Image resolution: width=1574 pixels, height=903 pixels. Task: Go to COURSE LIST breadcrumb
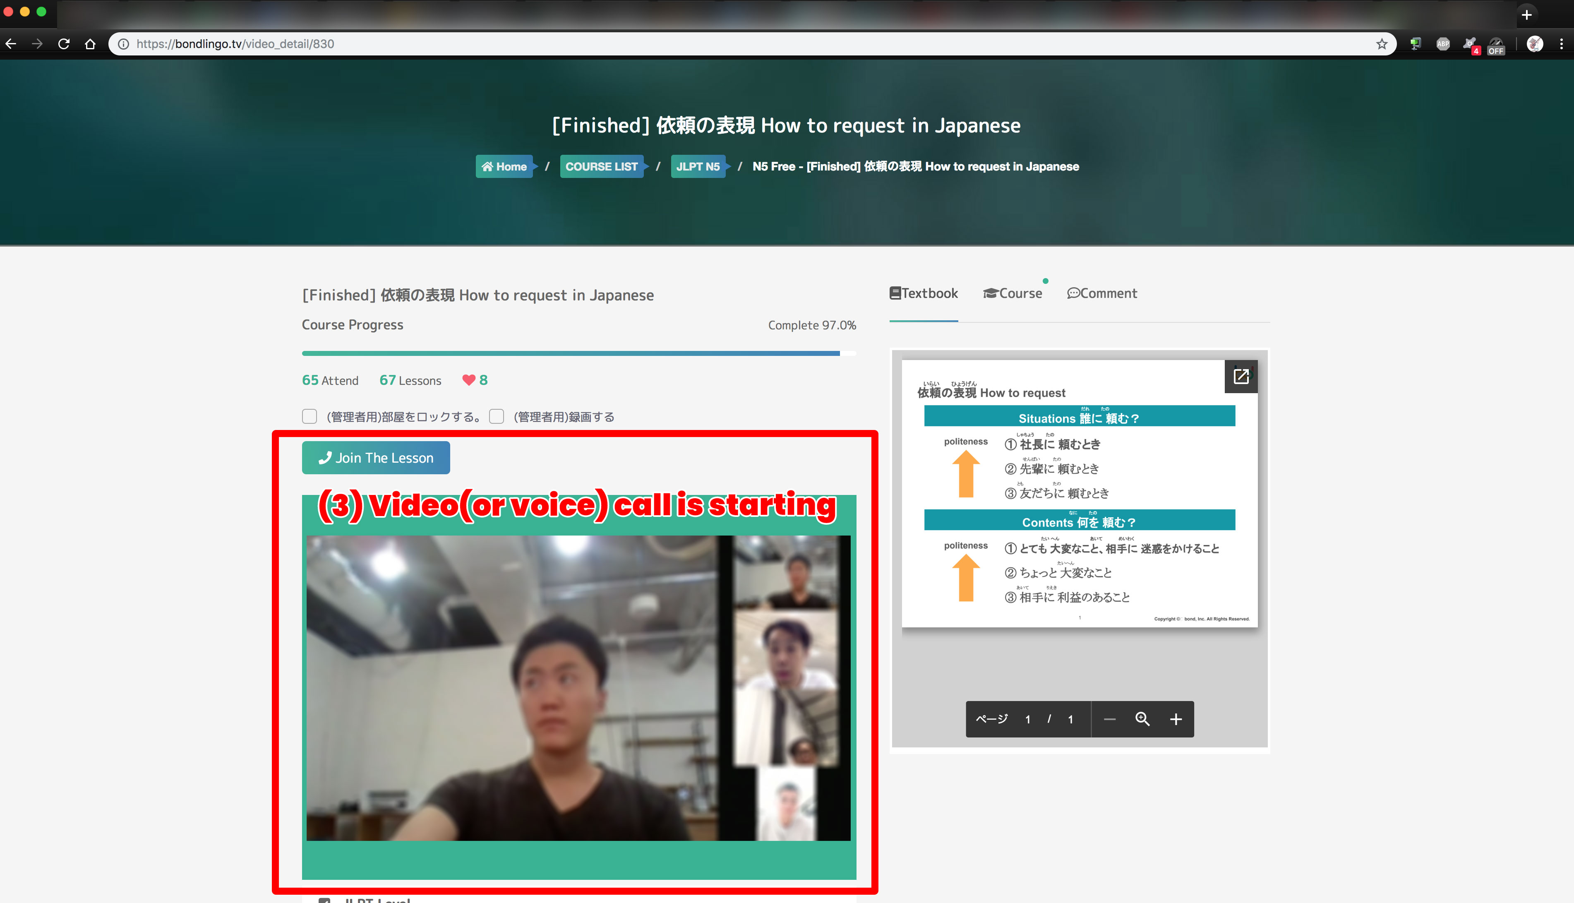pyautogui.click(x=601, y=166)
